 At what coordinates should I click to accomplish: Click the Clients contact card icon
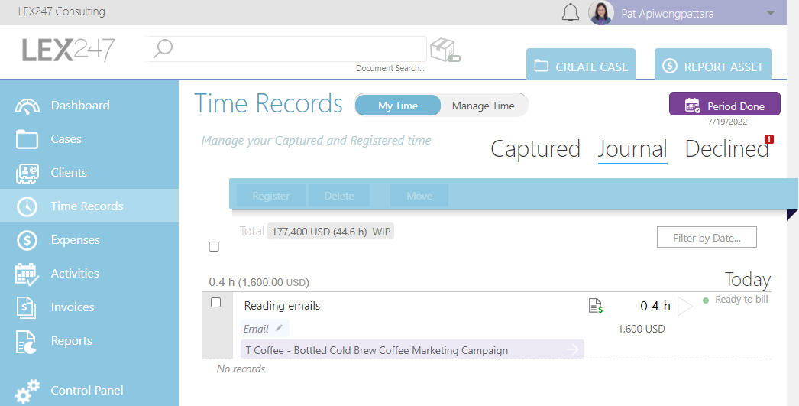(27, 174)
